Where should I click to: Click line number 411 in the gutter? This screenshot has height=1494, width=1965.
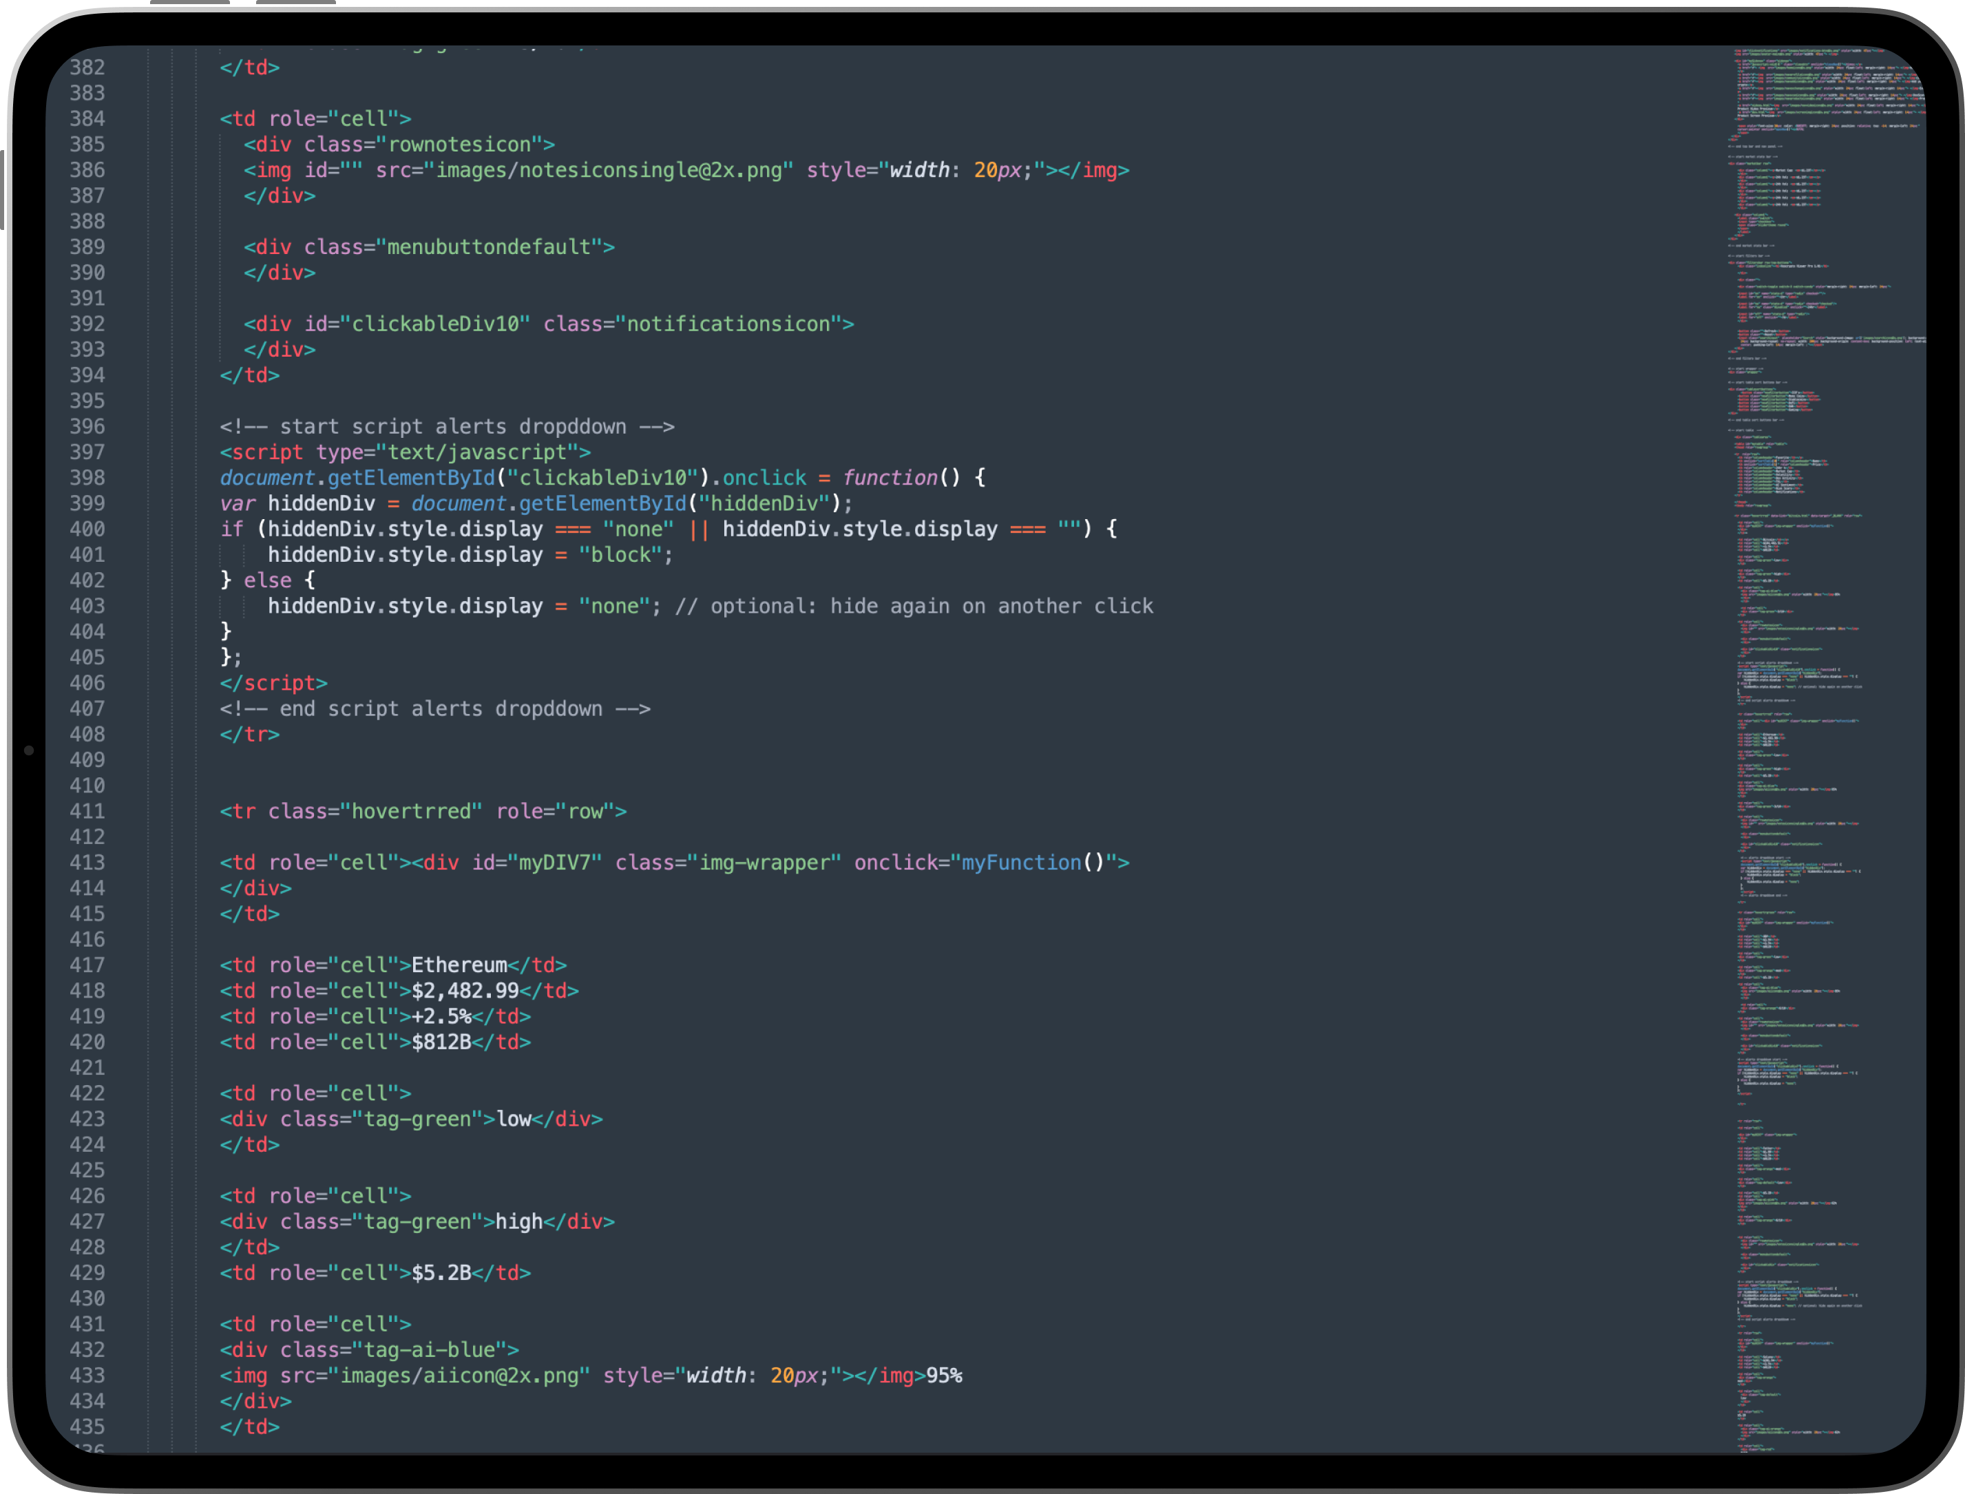click(87, 811)
